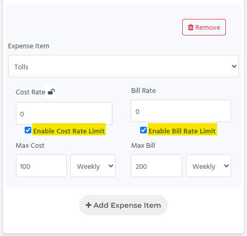The height and width of the screenshot is (236, 247).
Task: Click the plus icon on Add Expense Item
Action: pos(88,205)
